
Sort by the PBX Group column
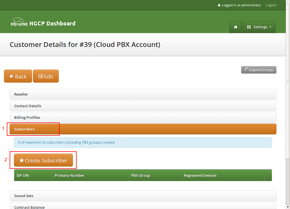pos(155,175)
